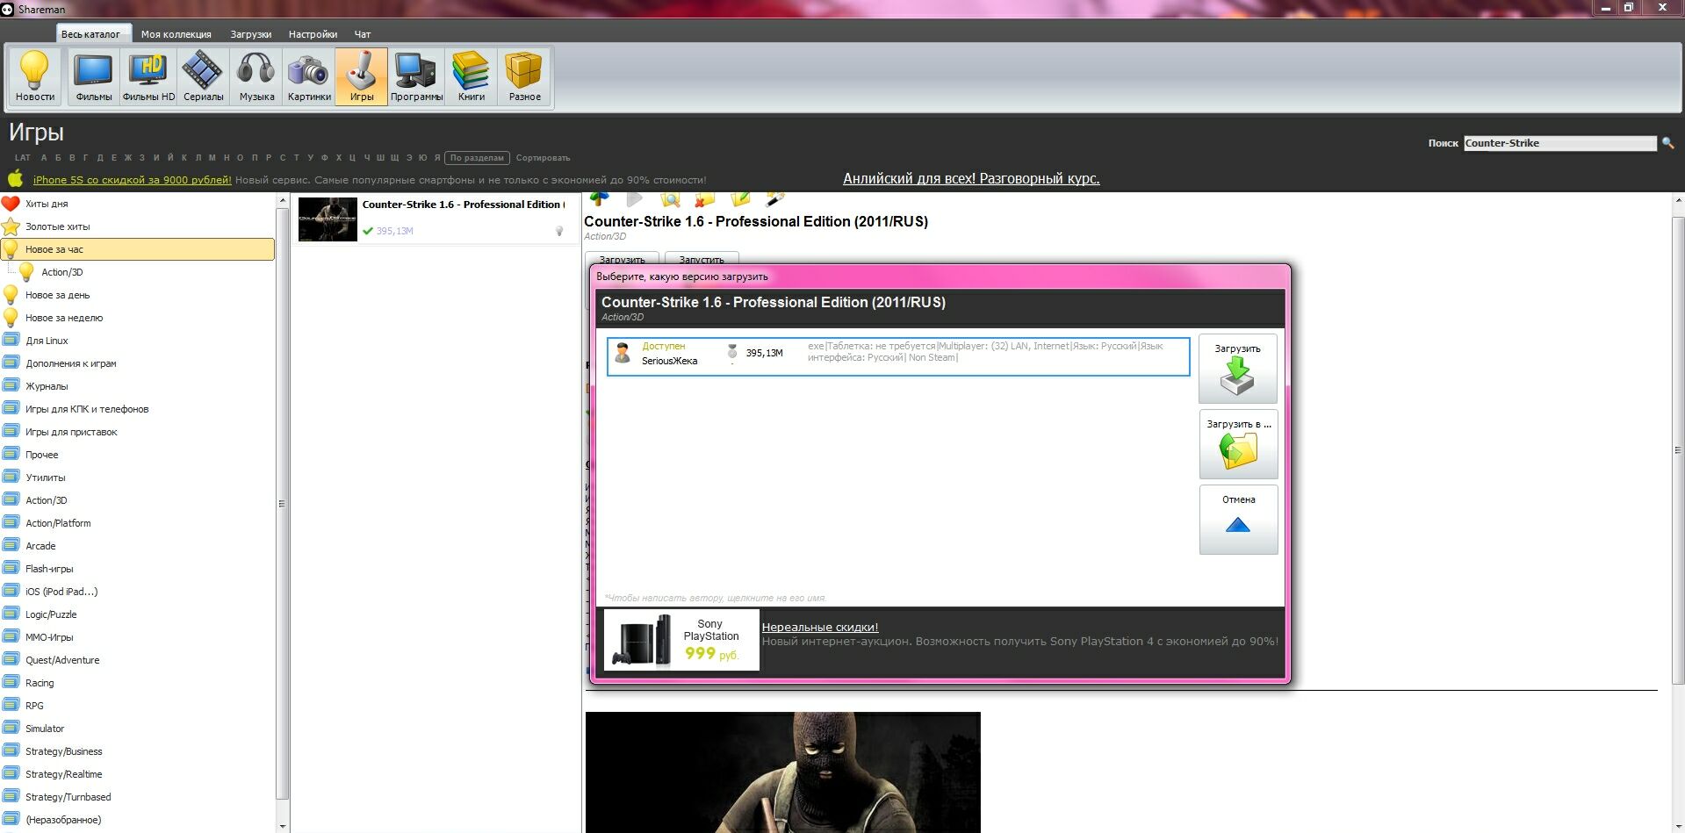Open Дополнения к играм category
The image size is (1685, 833).
[71, 363]
